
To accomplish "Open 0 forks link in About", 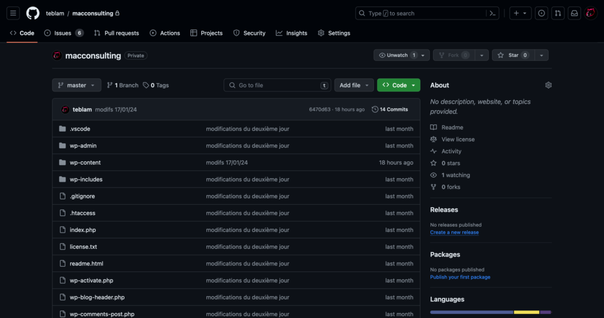I will pyautogui.click(x=451, y=187).
